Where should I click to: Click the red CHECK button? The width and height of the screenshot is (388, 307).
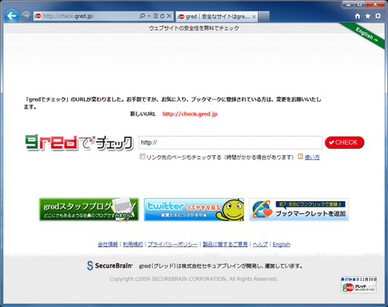coord(344,142)
